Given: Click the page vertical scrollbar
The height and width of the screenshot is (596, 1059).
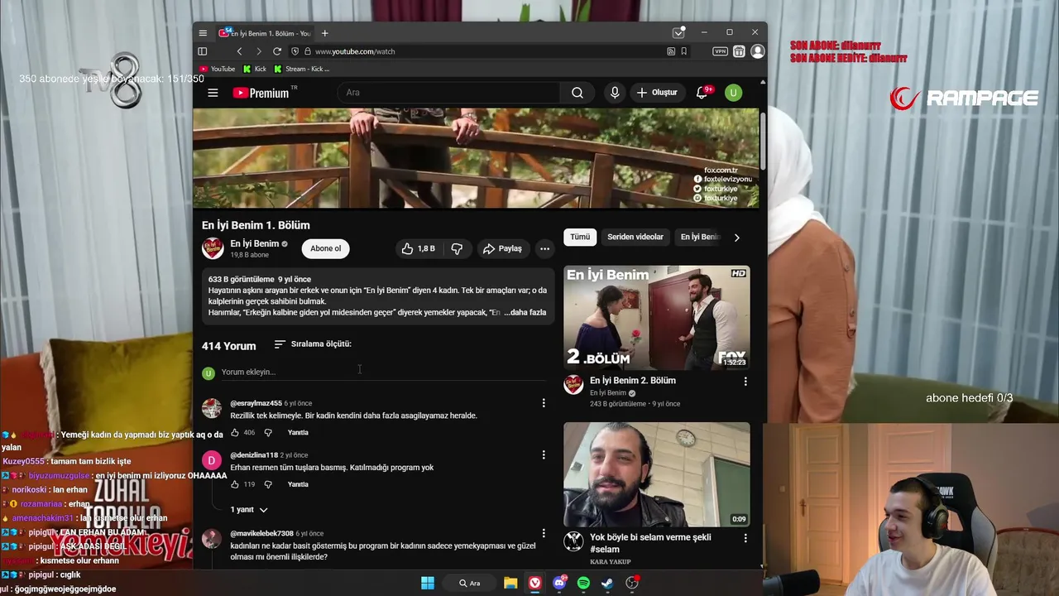Looking at the screenshot, I should [x=763, y=141].
